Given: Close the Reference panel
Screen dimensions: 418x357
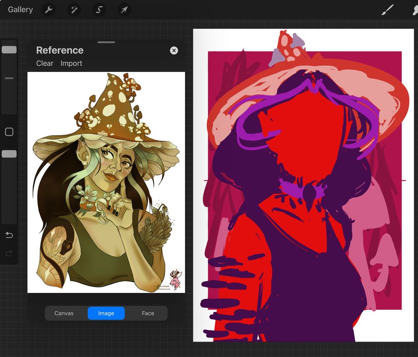Looking at the screenshot, I should [173, 50].
